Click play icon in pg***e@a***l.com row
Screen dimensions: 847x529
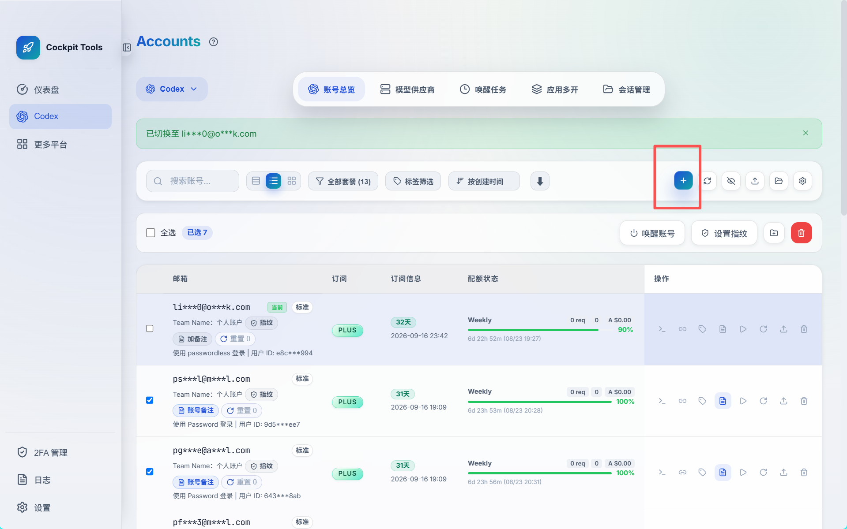click(743, 473)
